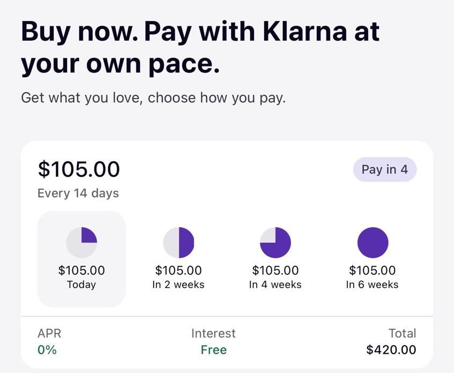The width and height of the screenshot is (454, 373).
Task: Click the $105.00 amount above In 6 weeks
Action: pos(373,271)
